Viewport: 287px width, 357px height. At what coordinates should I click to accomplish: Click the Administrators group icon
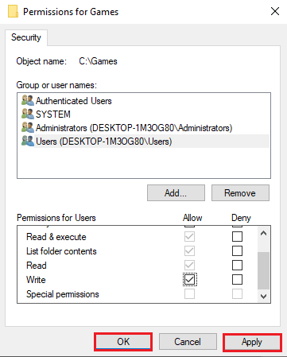(28, 128)
